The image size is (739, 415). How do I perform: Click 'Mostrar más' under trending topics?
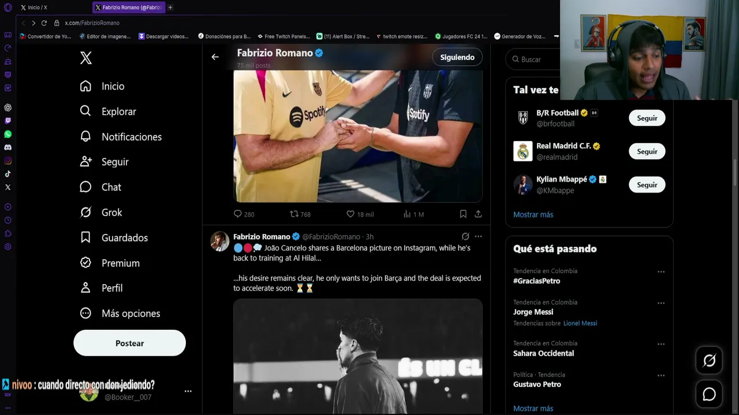click(533, 408)
